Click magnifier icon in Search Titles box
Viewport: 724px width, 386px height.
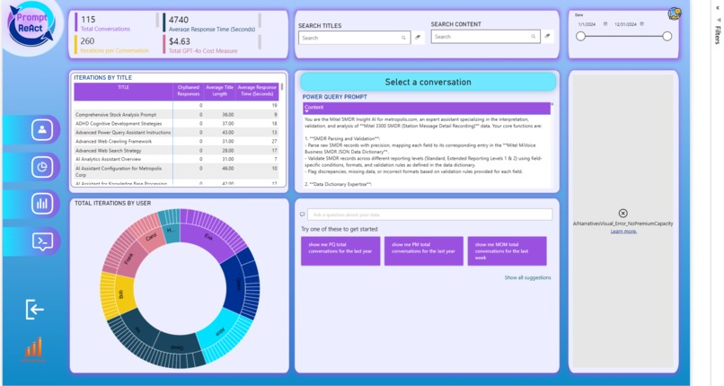coord(403,38)
